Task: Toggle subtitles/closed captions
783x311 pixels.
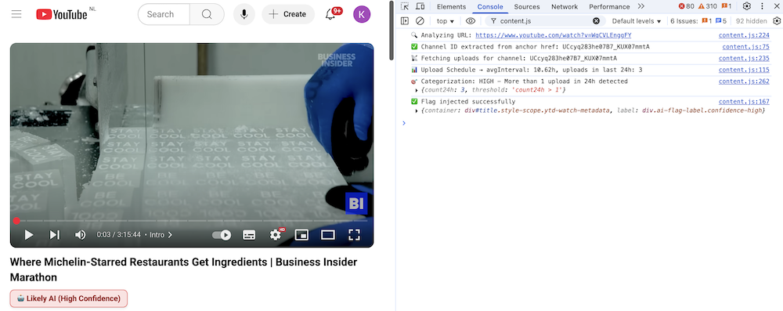Action: point(249,234)
